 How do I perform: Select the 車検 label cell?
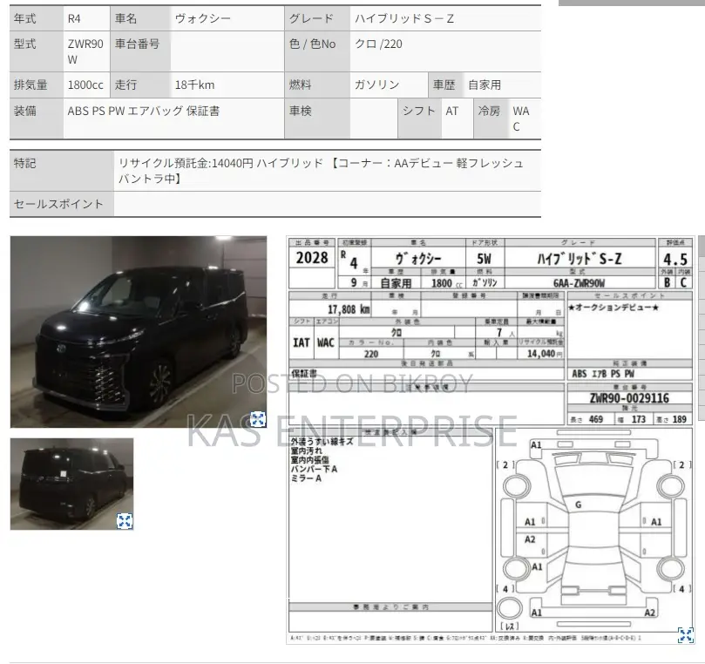pos(317,119)
